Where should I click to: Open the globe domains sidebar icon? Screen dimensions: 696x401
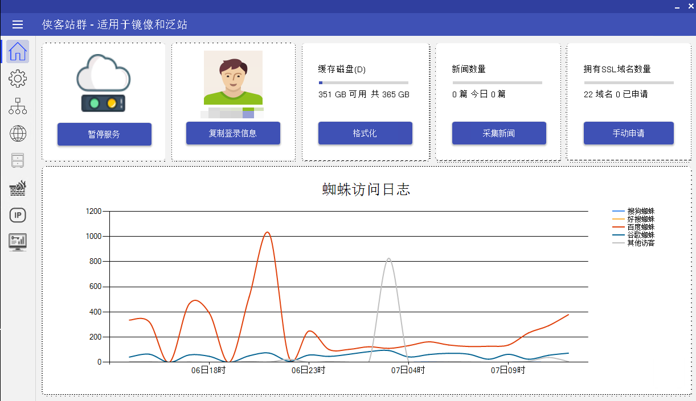(x=18, y=134)
